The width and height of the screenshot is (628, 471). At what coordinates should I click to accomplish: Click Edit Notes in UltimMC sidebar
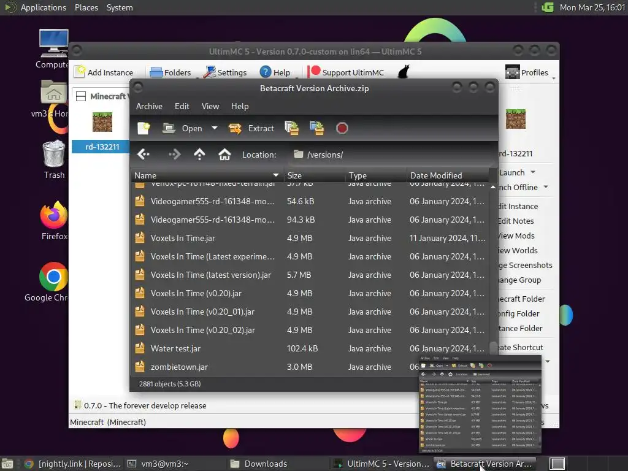coord(516,221)
